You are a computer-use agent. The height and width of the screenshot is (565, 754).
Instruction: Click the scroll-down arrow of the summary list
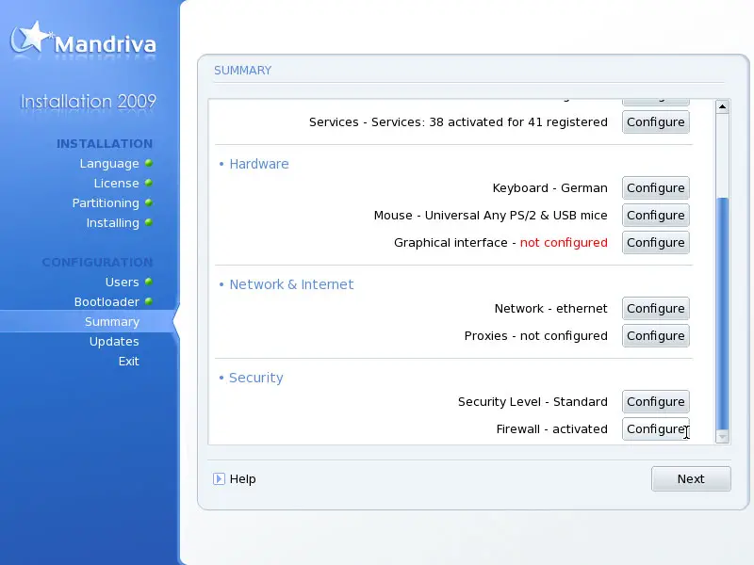tap(722, 436)
